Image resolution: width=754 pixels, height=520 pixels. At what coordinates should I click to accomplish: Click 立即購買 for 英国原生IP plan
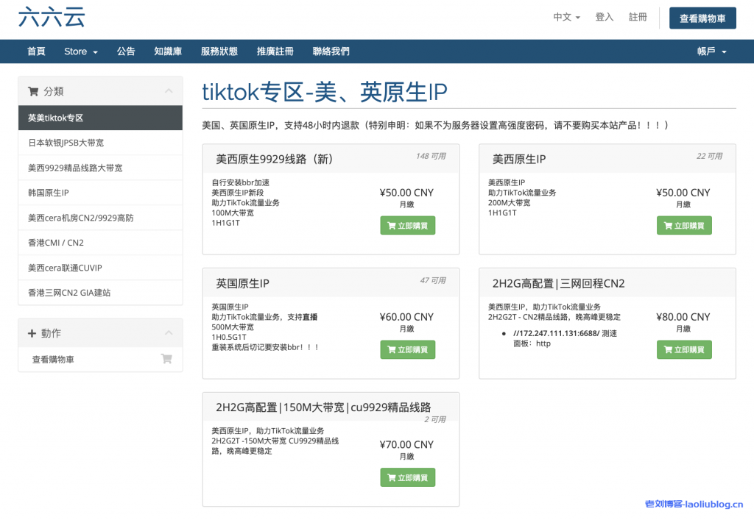click(x=407, y=350)
